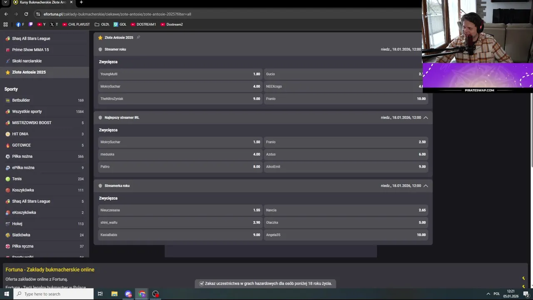The height and width of the screenshot is (300, 533).
Task: Close the Kursy Bukmacherskie tab
Action: click(71, 2)
